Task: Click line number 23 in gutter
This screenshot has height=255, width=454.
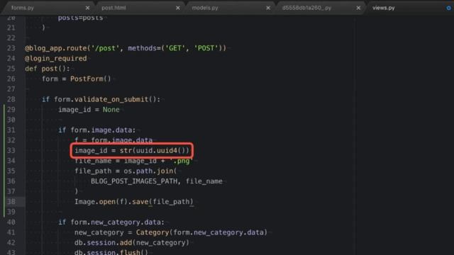Action: tap(11, 48)
